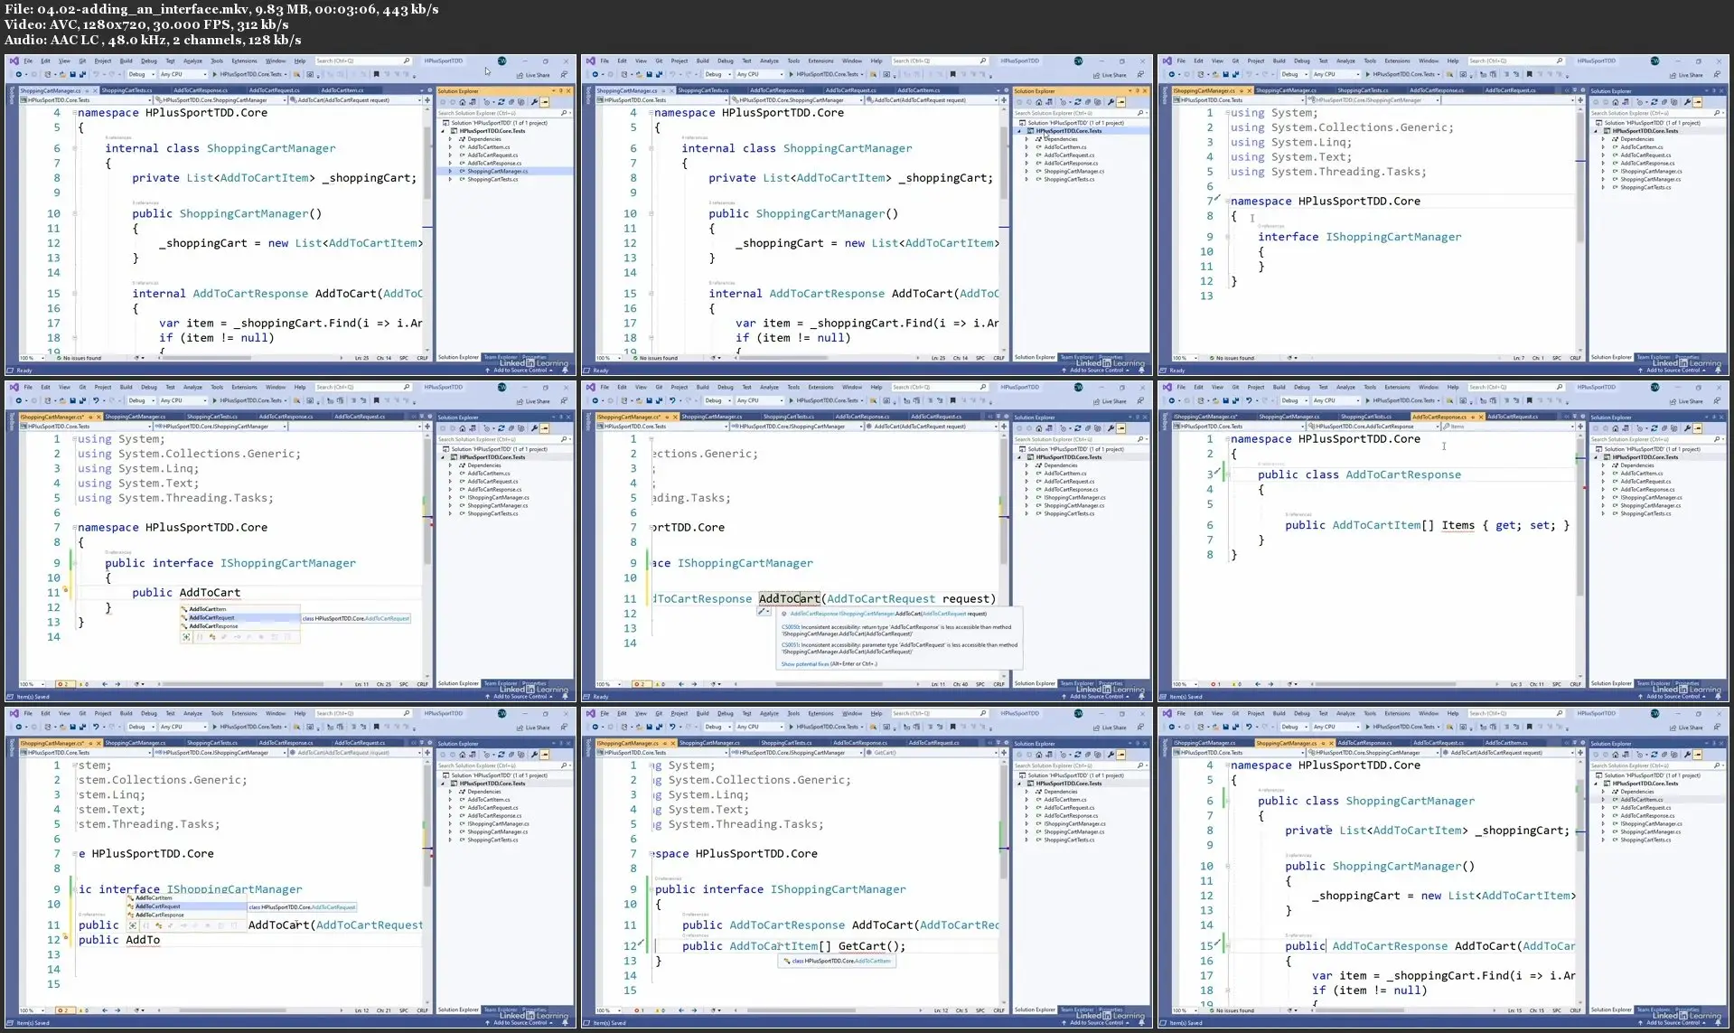This screenshot has height=1033, width=1734.
Task: In the Items property frame, click Solution Explorer Properties wrench
Action: pyautogui.click(x=1688, y=428)
